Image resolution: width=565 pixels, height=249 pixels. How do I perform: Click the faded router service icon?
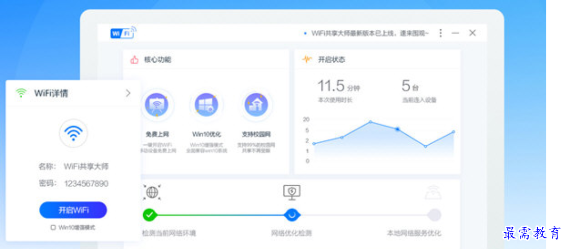coord(433,192)
